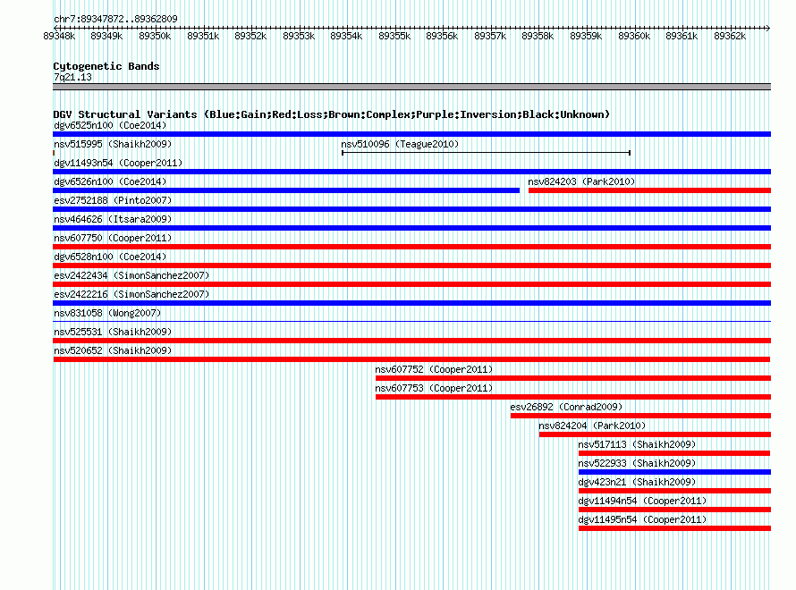Select the nsv824203 red loss bar
The height and width of the screenshot is (590, 796).
[x=650, y=190]
